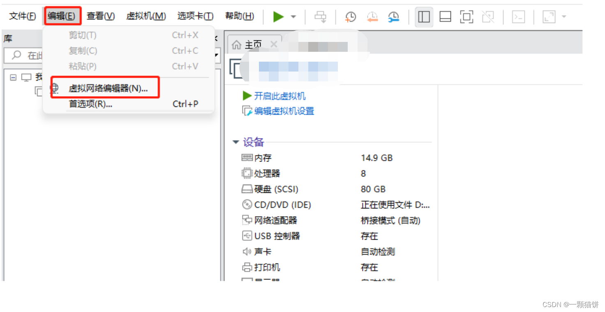Open the snapshot manager icon

[393, 17]
